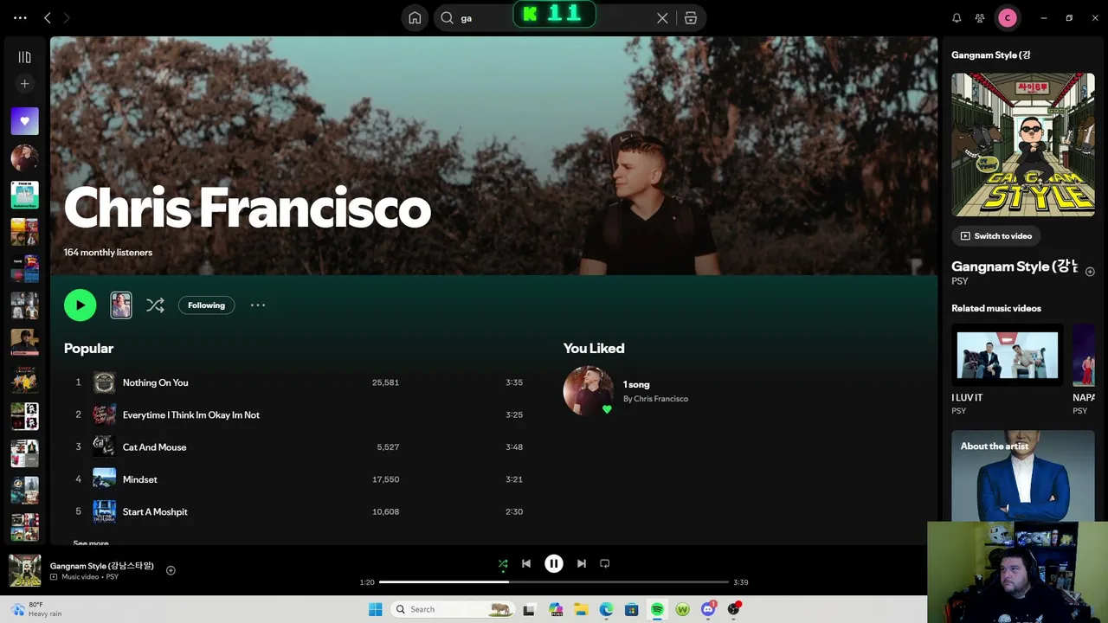This screenshot has height=623, width=1108.
Task: Go to Spotify Home
Action: [415, 18]
